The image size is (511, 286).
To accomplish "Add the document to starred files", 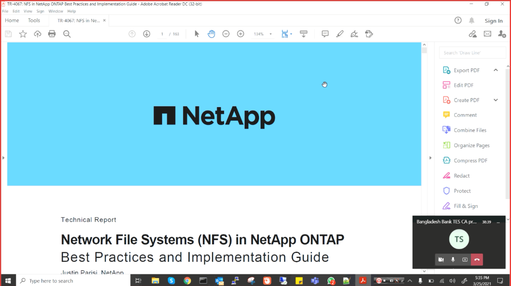I will tap(23, 34).
